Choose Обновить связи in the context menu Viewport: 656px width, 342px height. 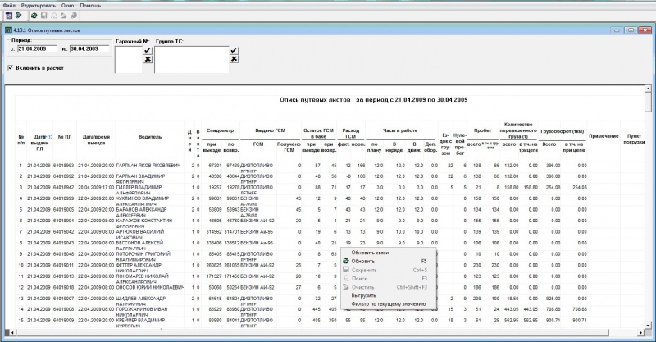pyautogui.click(x=370, y=253)
